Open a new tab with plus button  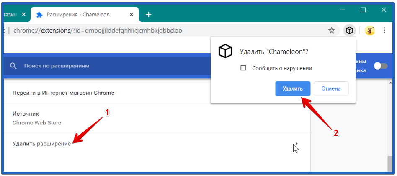coord(149,15)
